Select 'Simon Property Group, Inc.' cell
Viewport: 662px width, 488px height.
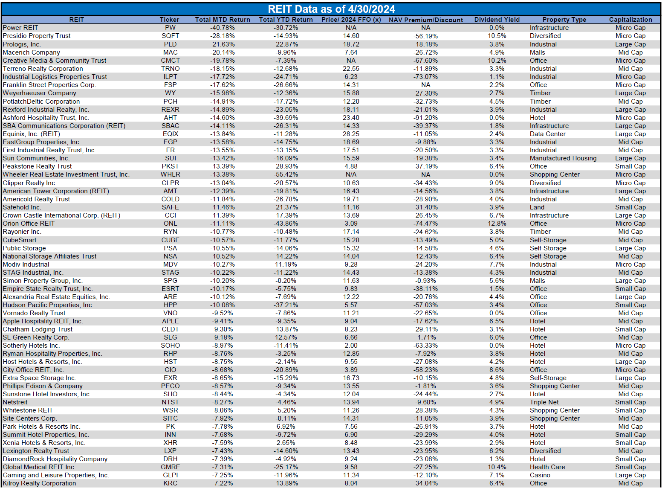pos(43,281)
